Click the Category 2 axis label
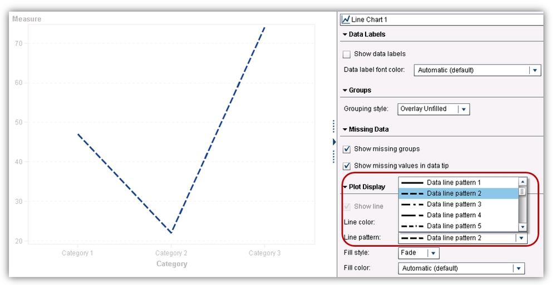 (171, 253)
